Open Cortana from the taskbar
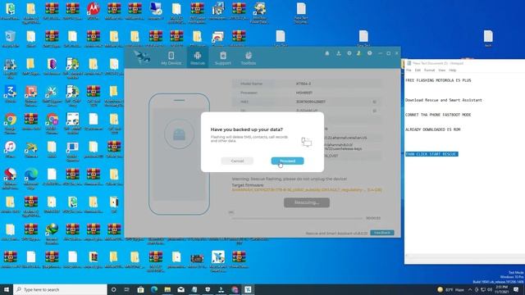Viewport: 525px width, 295px height. click(113, 289)
